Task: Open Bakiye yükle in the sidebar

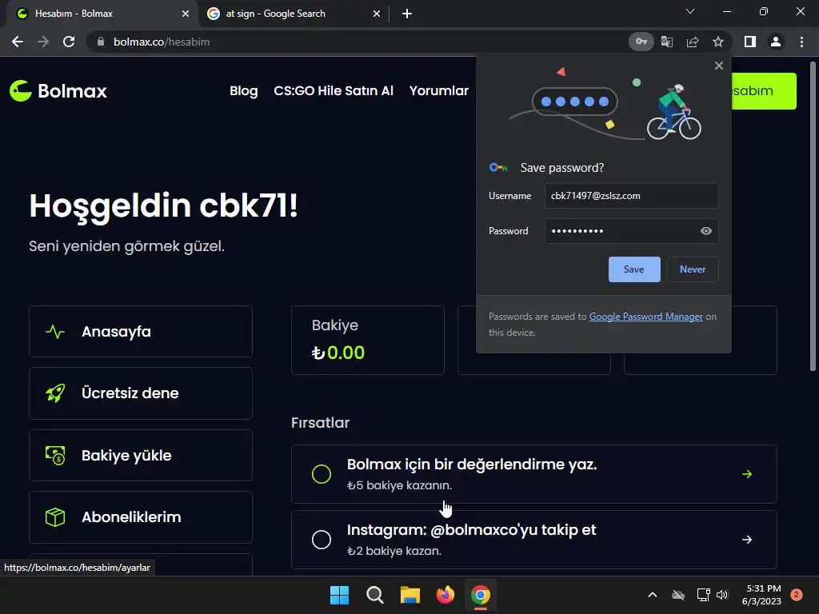Action: point(141,455)
